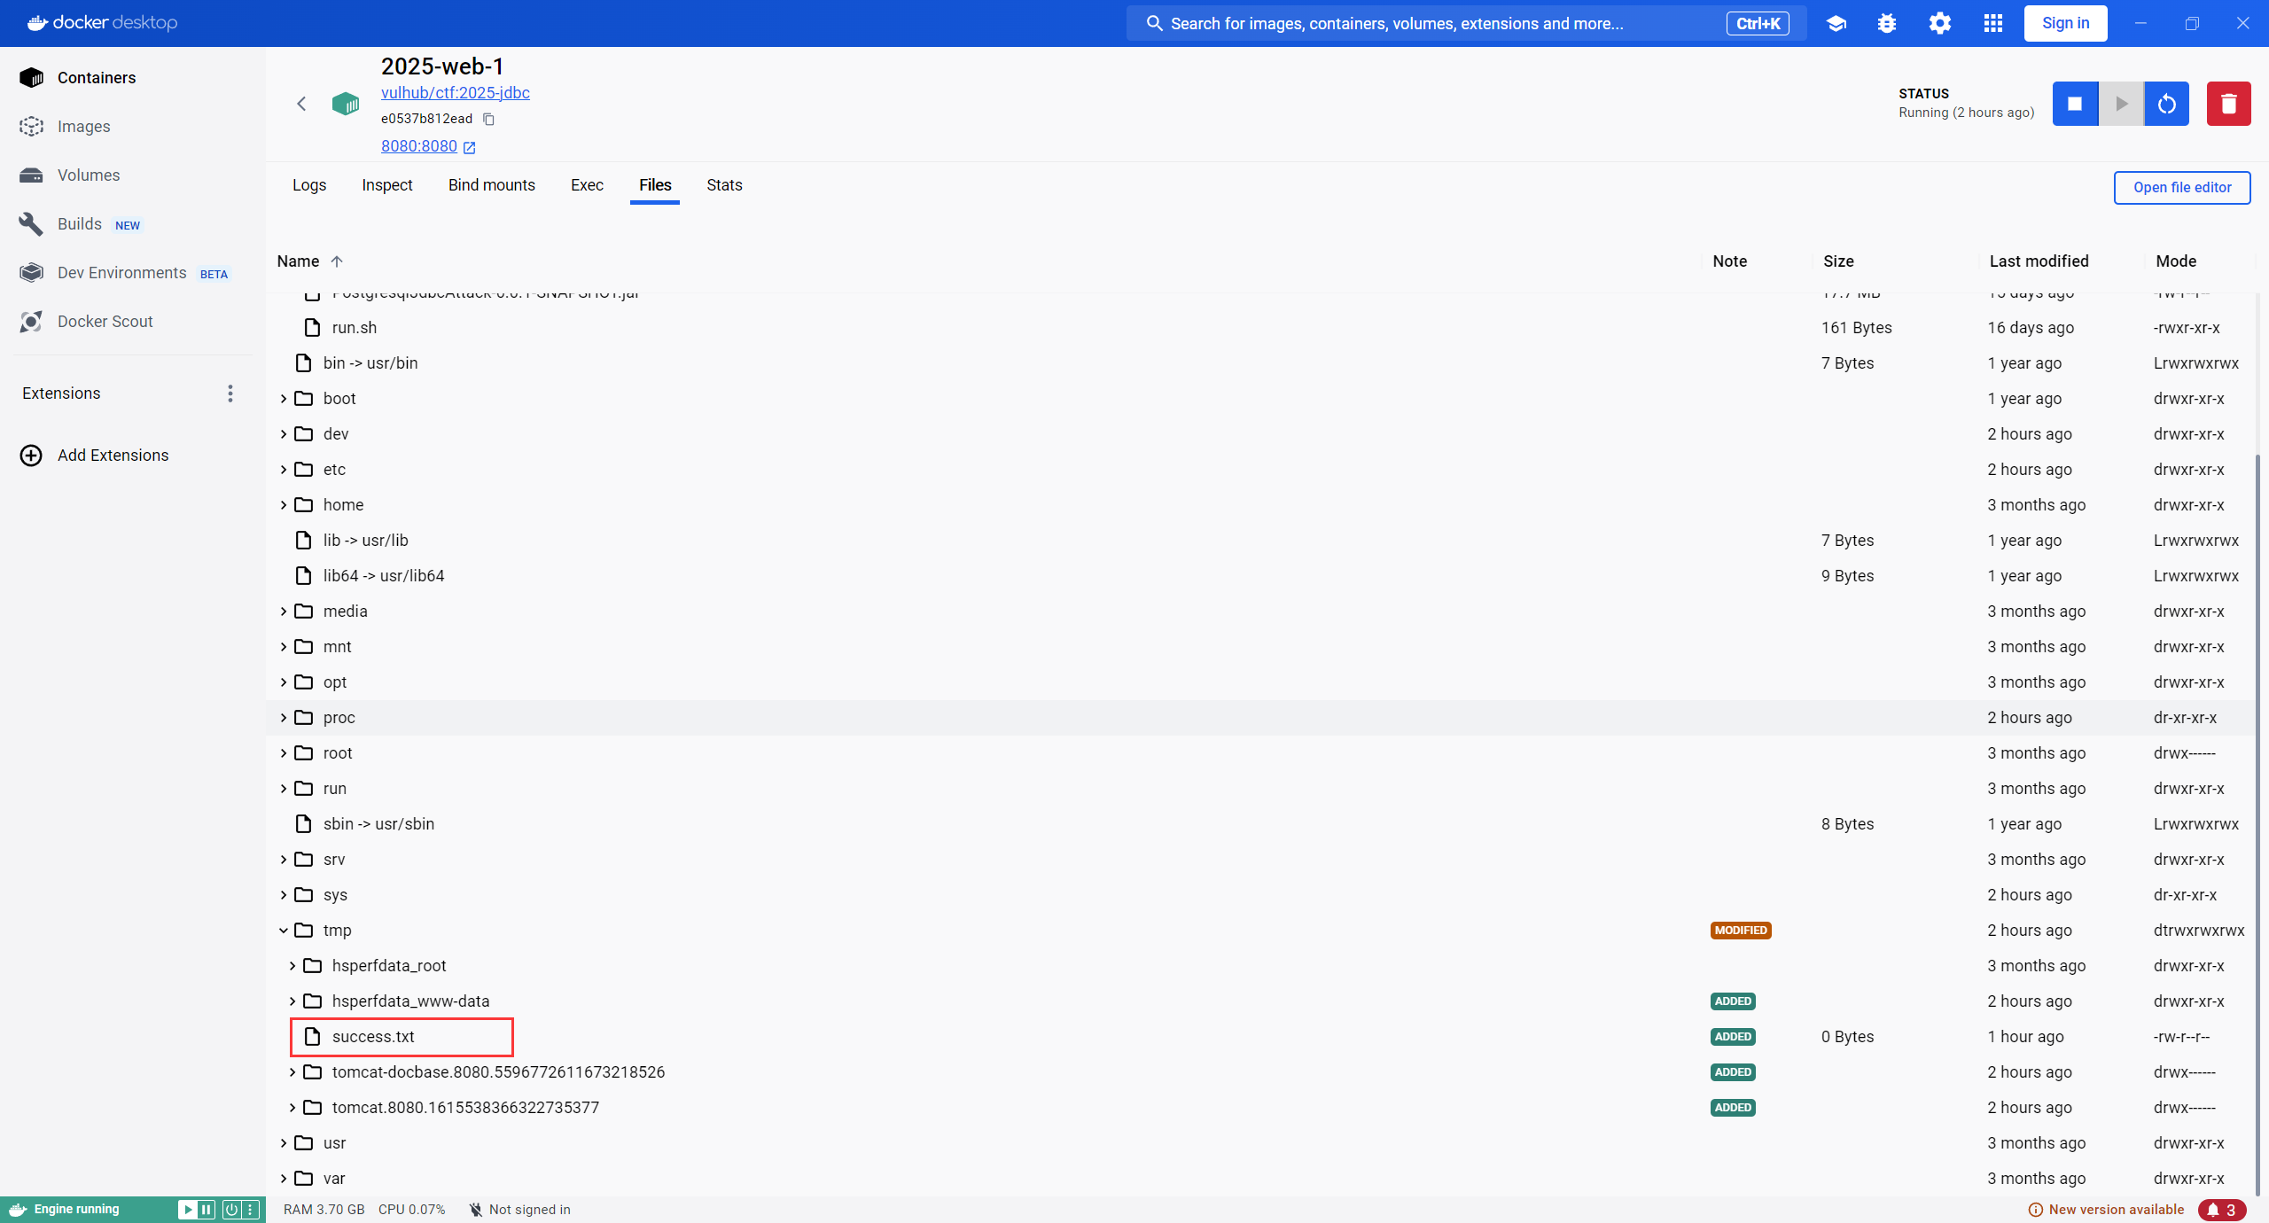Viewport: 2269px width, 1223px height.
Task: Expand the etc folder
Action: click(284, 470)
